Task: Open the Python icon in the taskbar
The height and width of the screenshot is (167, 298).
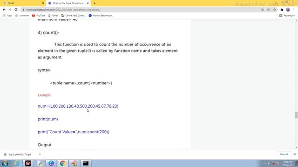Action: (x=40, y=163)
